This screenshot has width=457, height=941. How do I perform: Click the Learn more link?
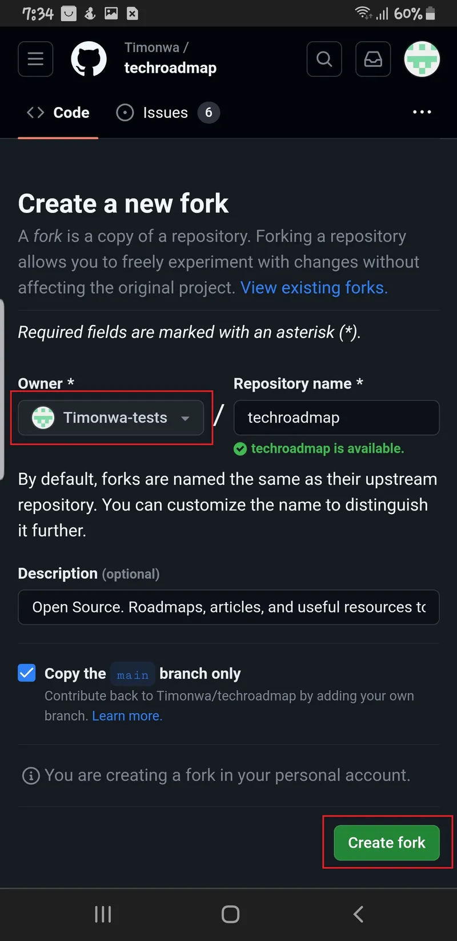(x=127, y=715)
